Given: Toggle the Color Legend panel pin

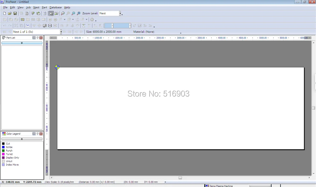Looking at the screenshot, I should tap(38, 134).
